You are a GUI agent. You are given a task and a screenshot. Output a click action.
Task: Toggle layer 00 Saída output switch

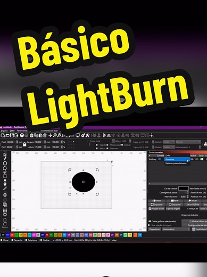point(202,159)
